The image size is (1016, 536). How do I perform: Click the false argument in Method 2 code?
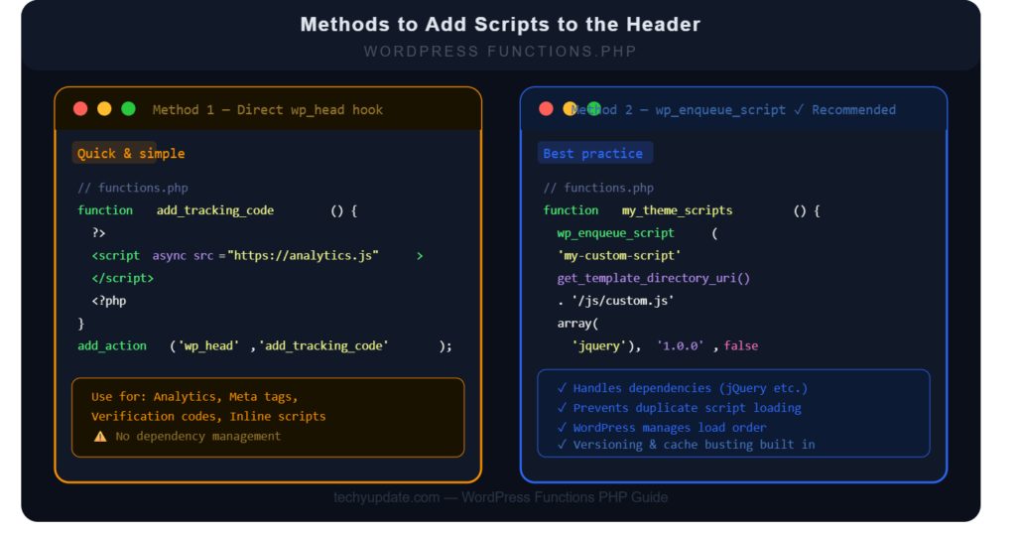(x=740, y=346)
